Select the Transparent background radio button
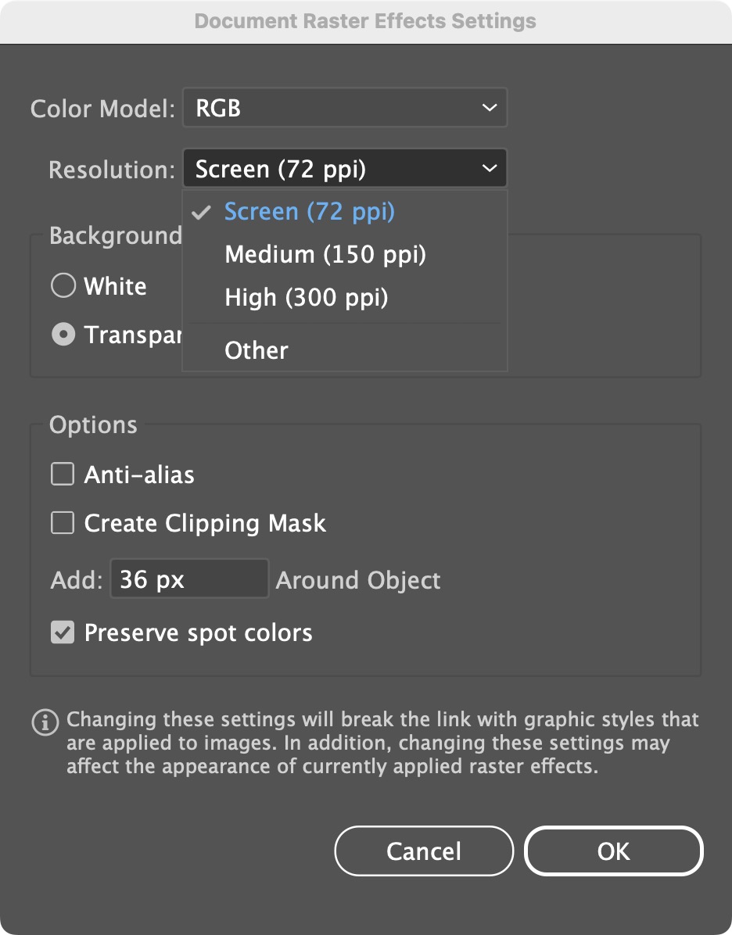This screenshot has height=935, width=732. coord(63,335)
